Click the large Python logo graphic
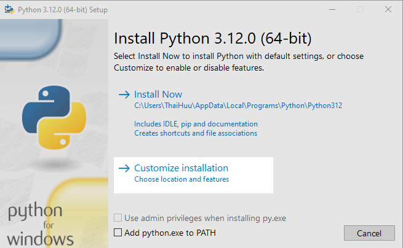 coord(54,117)
